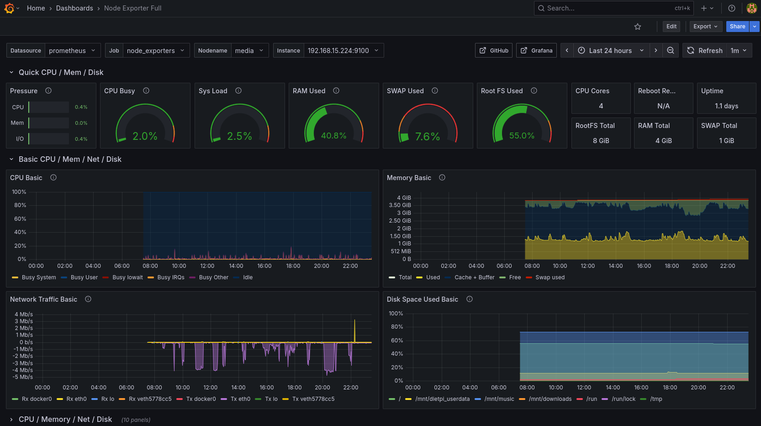Click the zoom out time range icon
This screenshot has height=426, width=761.
pyautogui.click(x=671, y=50)
